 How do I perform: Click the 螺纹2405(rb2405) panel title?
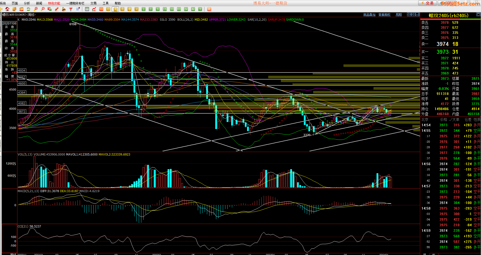tap(448, 15)
